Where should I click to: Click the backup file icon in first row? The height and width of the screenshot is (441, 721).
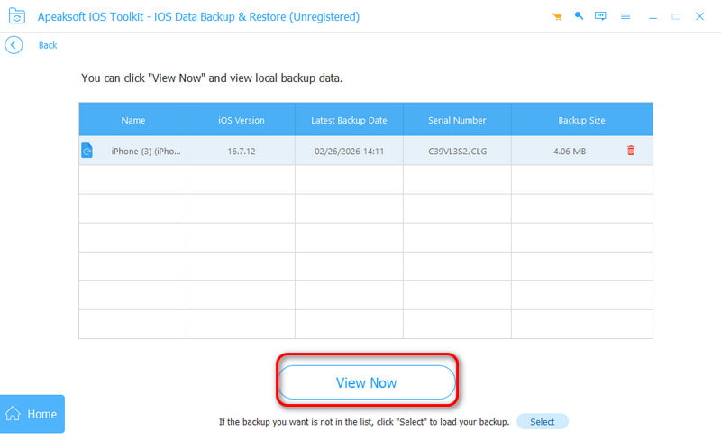click(87, 151)
